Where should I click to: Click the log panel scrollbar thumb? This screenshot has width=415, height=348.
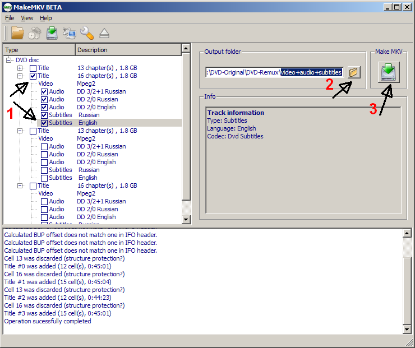tap(407, 290)
